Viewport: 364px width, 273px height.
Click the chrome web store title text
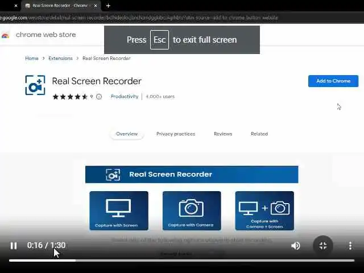coord(46,35)
